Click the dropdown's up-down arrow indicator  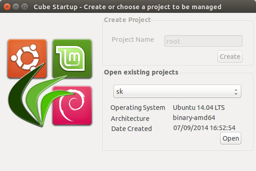[236, 92]
